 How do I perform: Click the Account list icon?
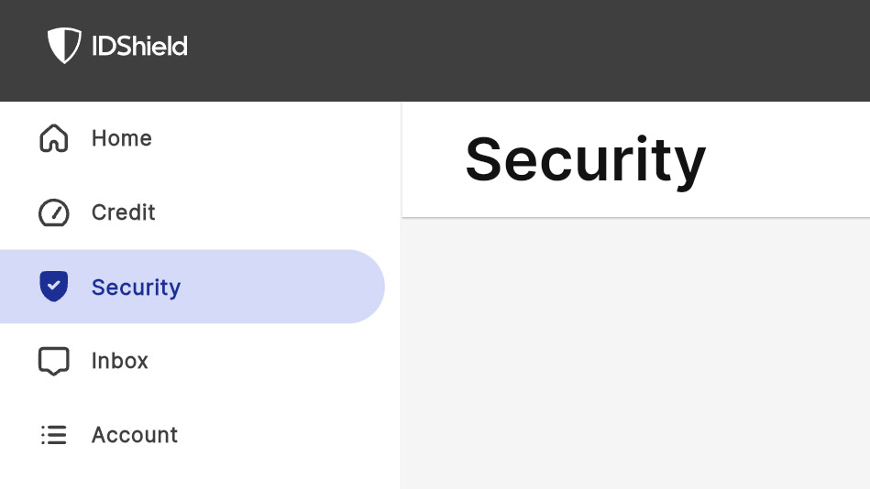pos(54,435)
